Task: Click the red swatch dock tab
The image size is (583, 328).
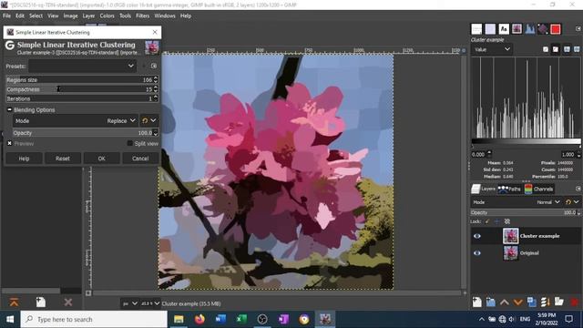Action: click(556, 29)
